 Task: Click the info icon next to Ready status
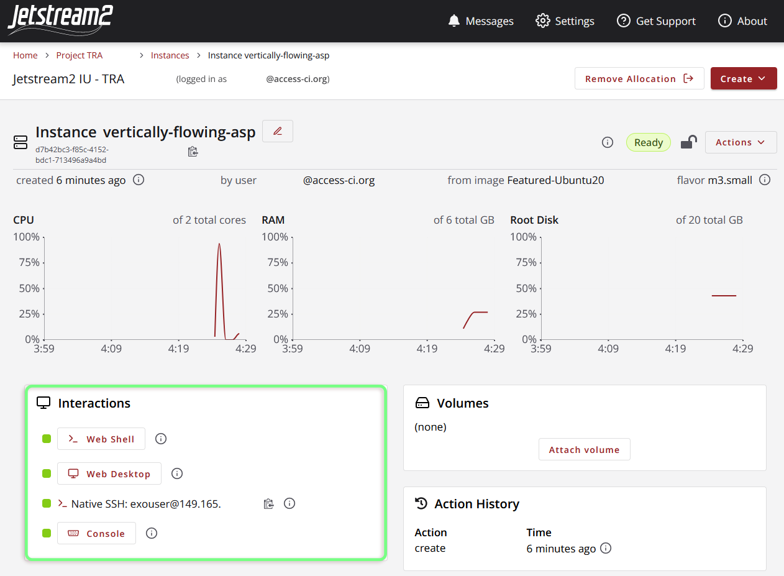click(608, 142)
